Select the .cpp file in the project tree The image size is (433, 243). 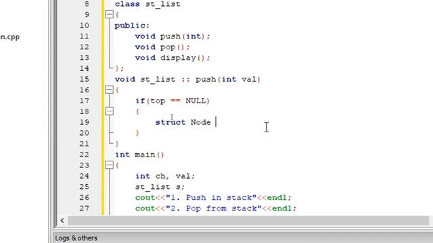pos(9,37)
